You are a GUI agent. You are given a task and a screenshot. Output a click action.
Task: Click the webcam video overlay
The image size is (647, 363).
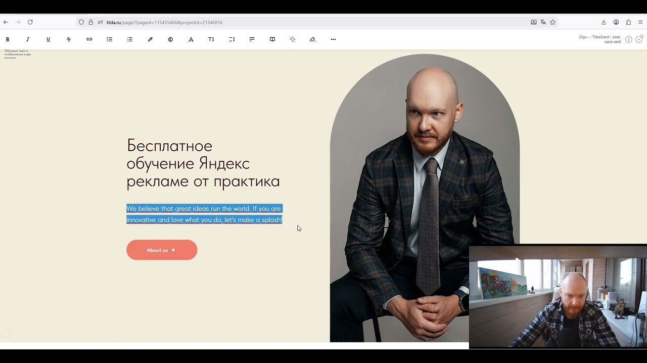558,296
